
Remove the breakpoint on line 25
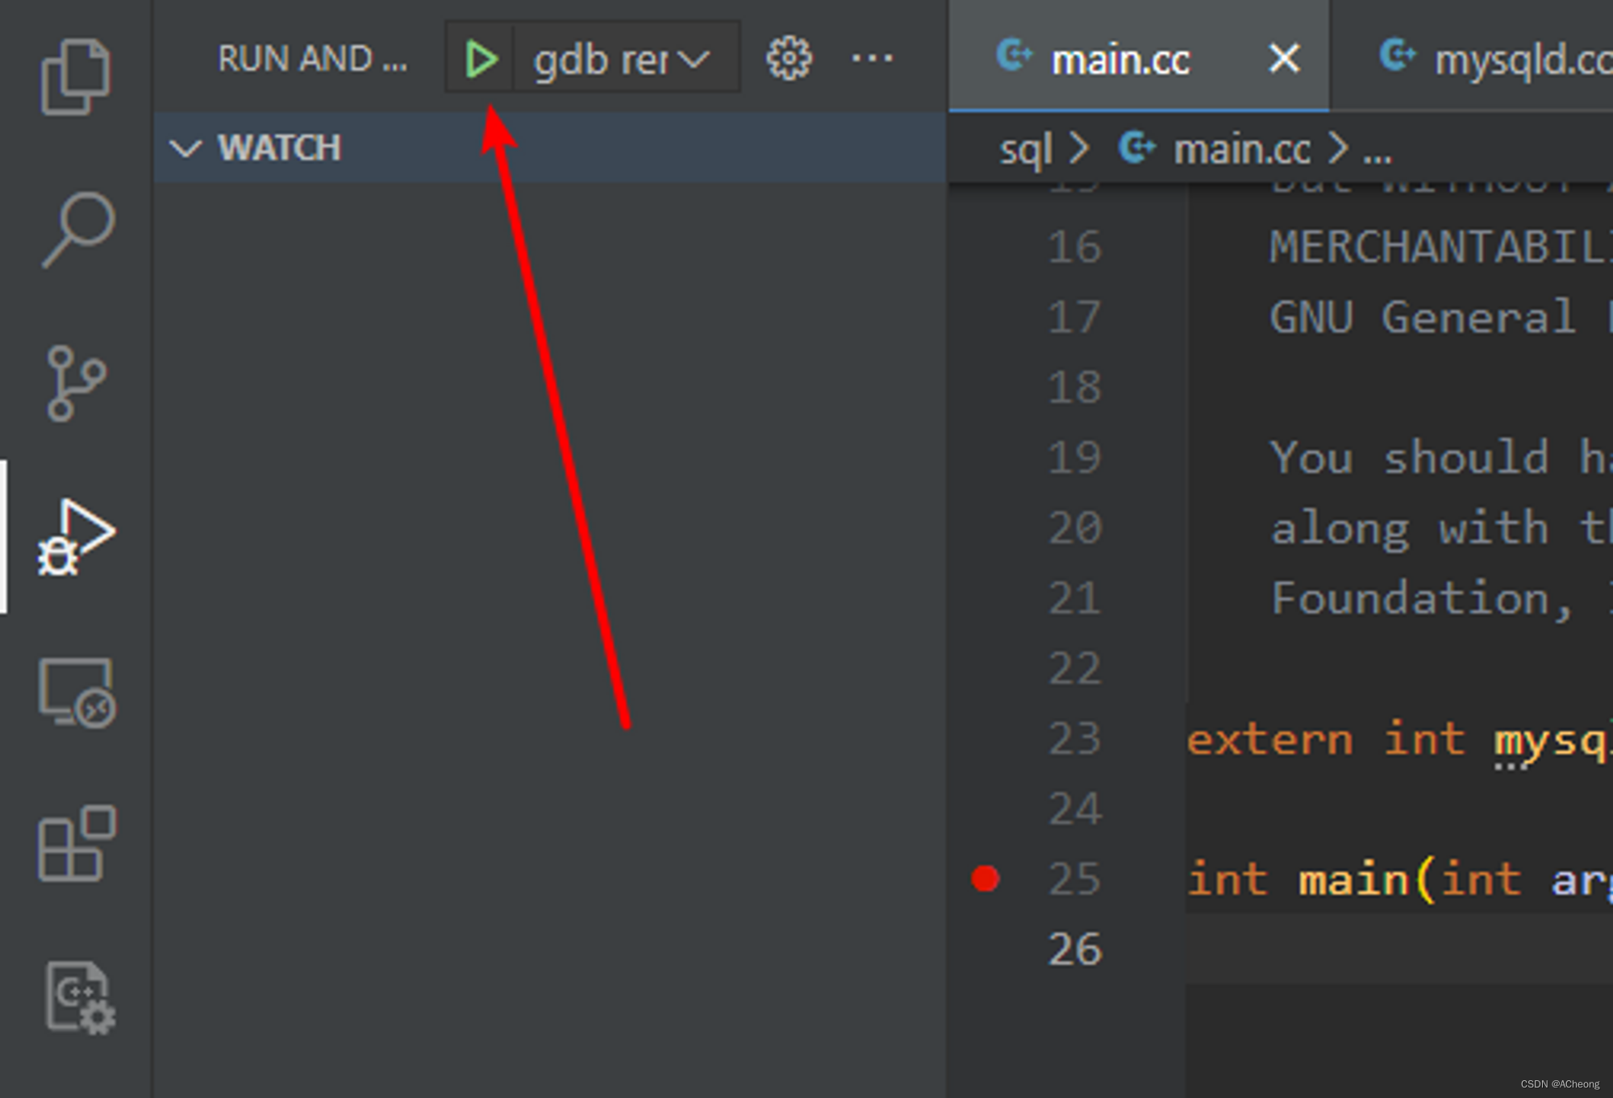click(986, 878)
